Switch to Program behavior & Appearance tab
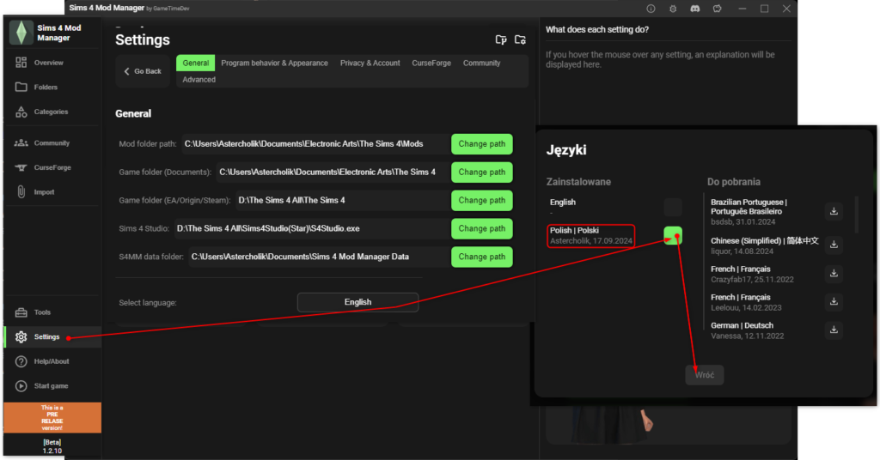 pos(274,64)
